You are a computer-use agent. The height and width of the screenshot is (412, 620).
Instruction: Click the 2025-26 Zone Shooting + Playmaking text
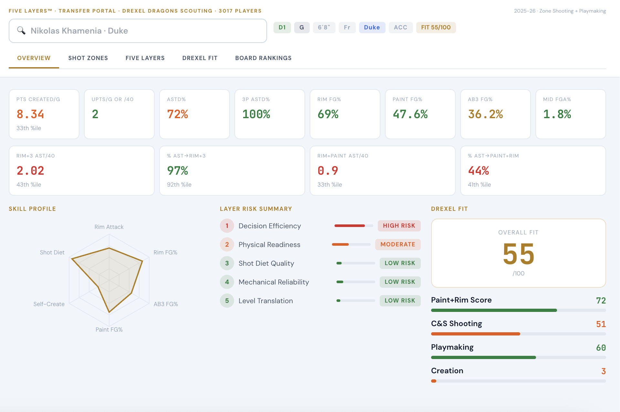coord(560,11)
